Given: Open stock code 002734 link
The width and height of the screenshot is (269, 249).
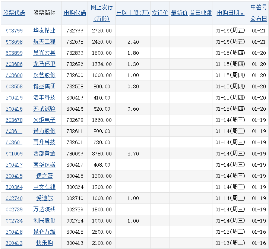Looking at the screenshot, I should (14, 221).
